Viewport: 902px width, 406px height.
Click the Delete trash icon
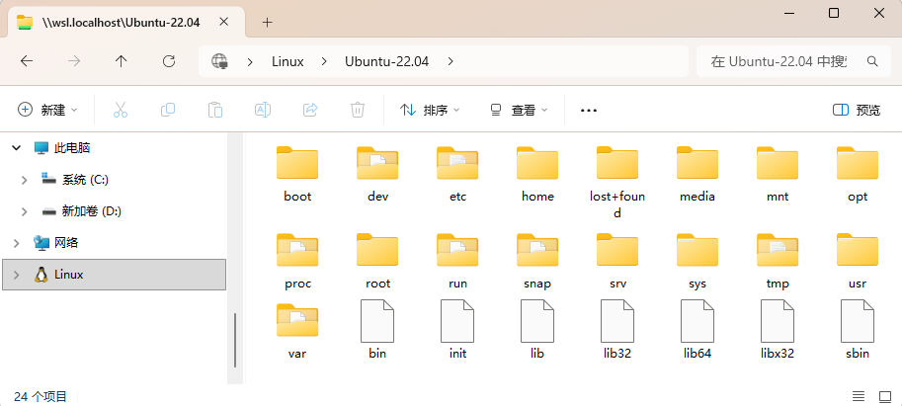(358, 110)
